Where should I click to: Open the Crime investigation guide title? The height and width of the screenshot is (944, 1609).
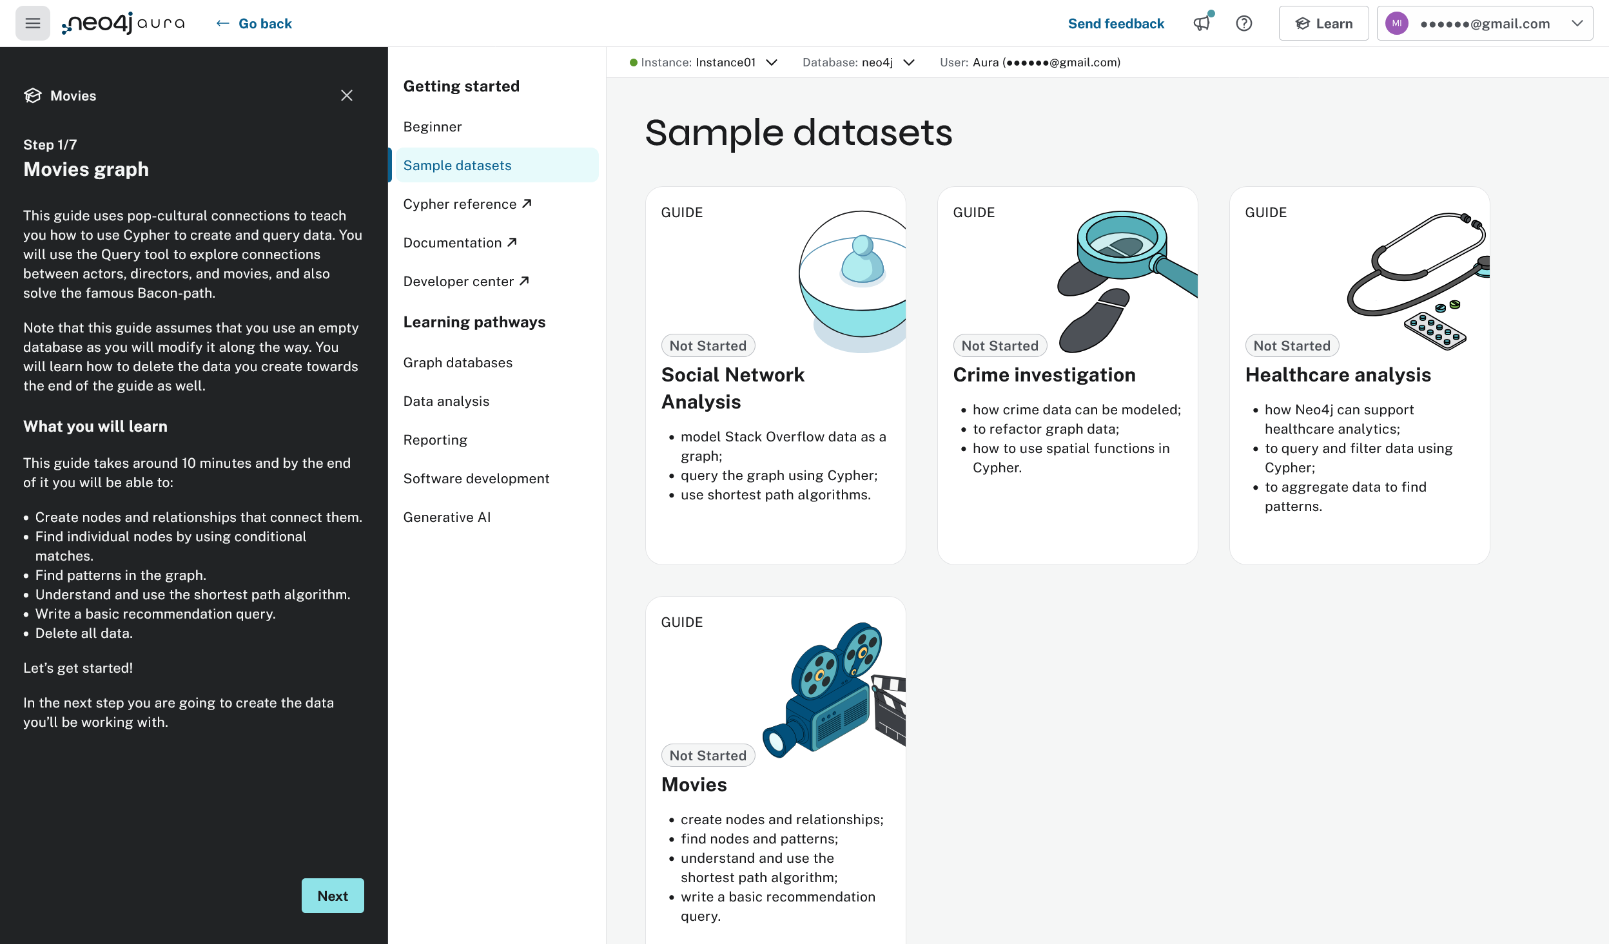pos(1044,375)
